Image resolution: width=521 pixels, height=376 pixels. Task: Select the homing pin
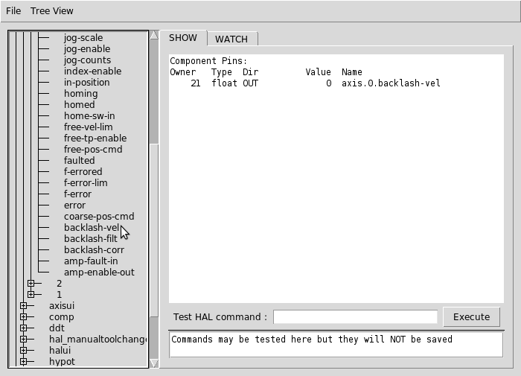click(x=80, y=94)
